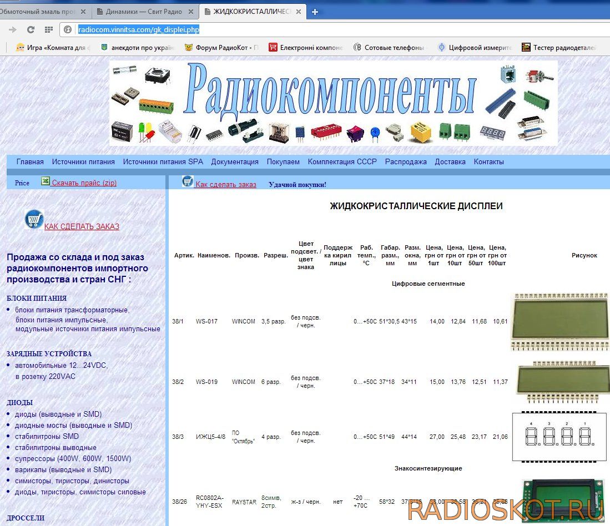
Task: Click the RC0802A-YHY-ESX name cell
Action: tap(210, 502)
